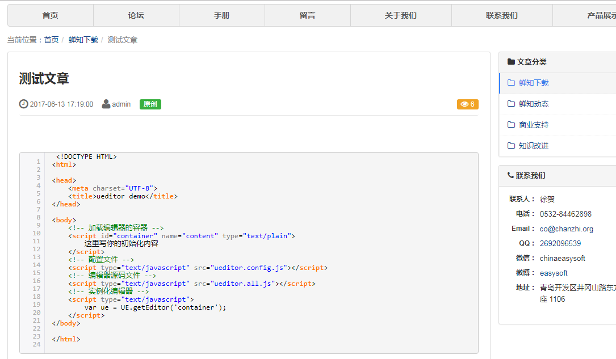616x359 pixels.
Task: Open the 关于我们 navigation item
Action: coord(401,15)
